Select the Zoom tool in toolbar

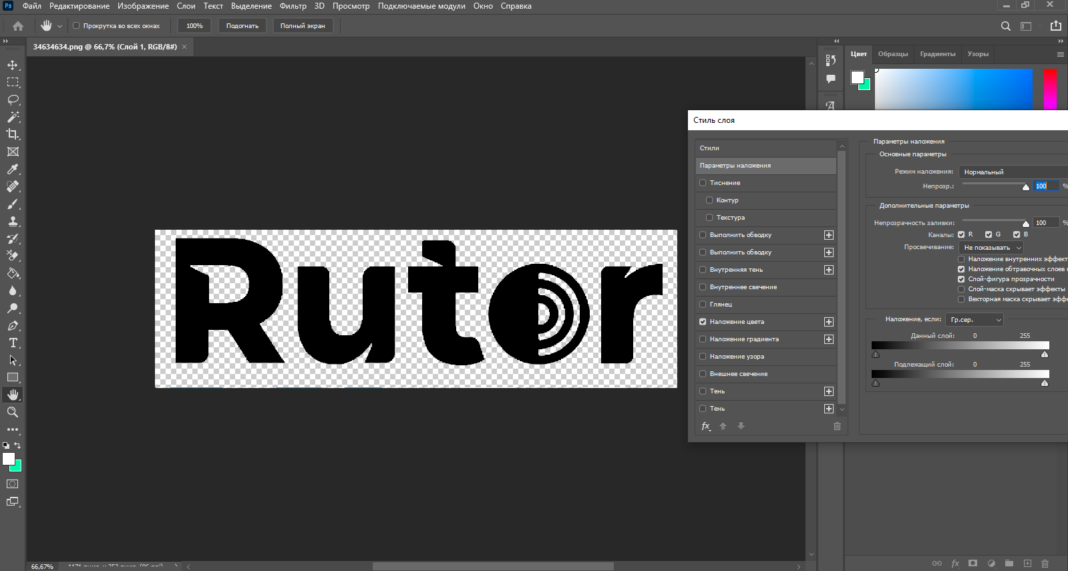13,412
